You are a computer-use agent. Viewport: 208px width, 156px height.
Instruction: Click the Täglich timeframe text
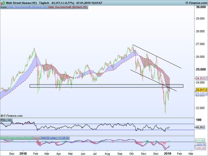click(44, 3)
